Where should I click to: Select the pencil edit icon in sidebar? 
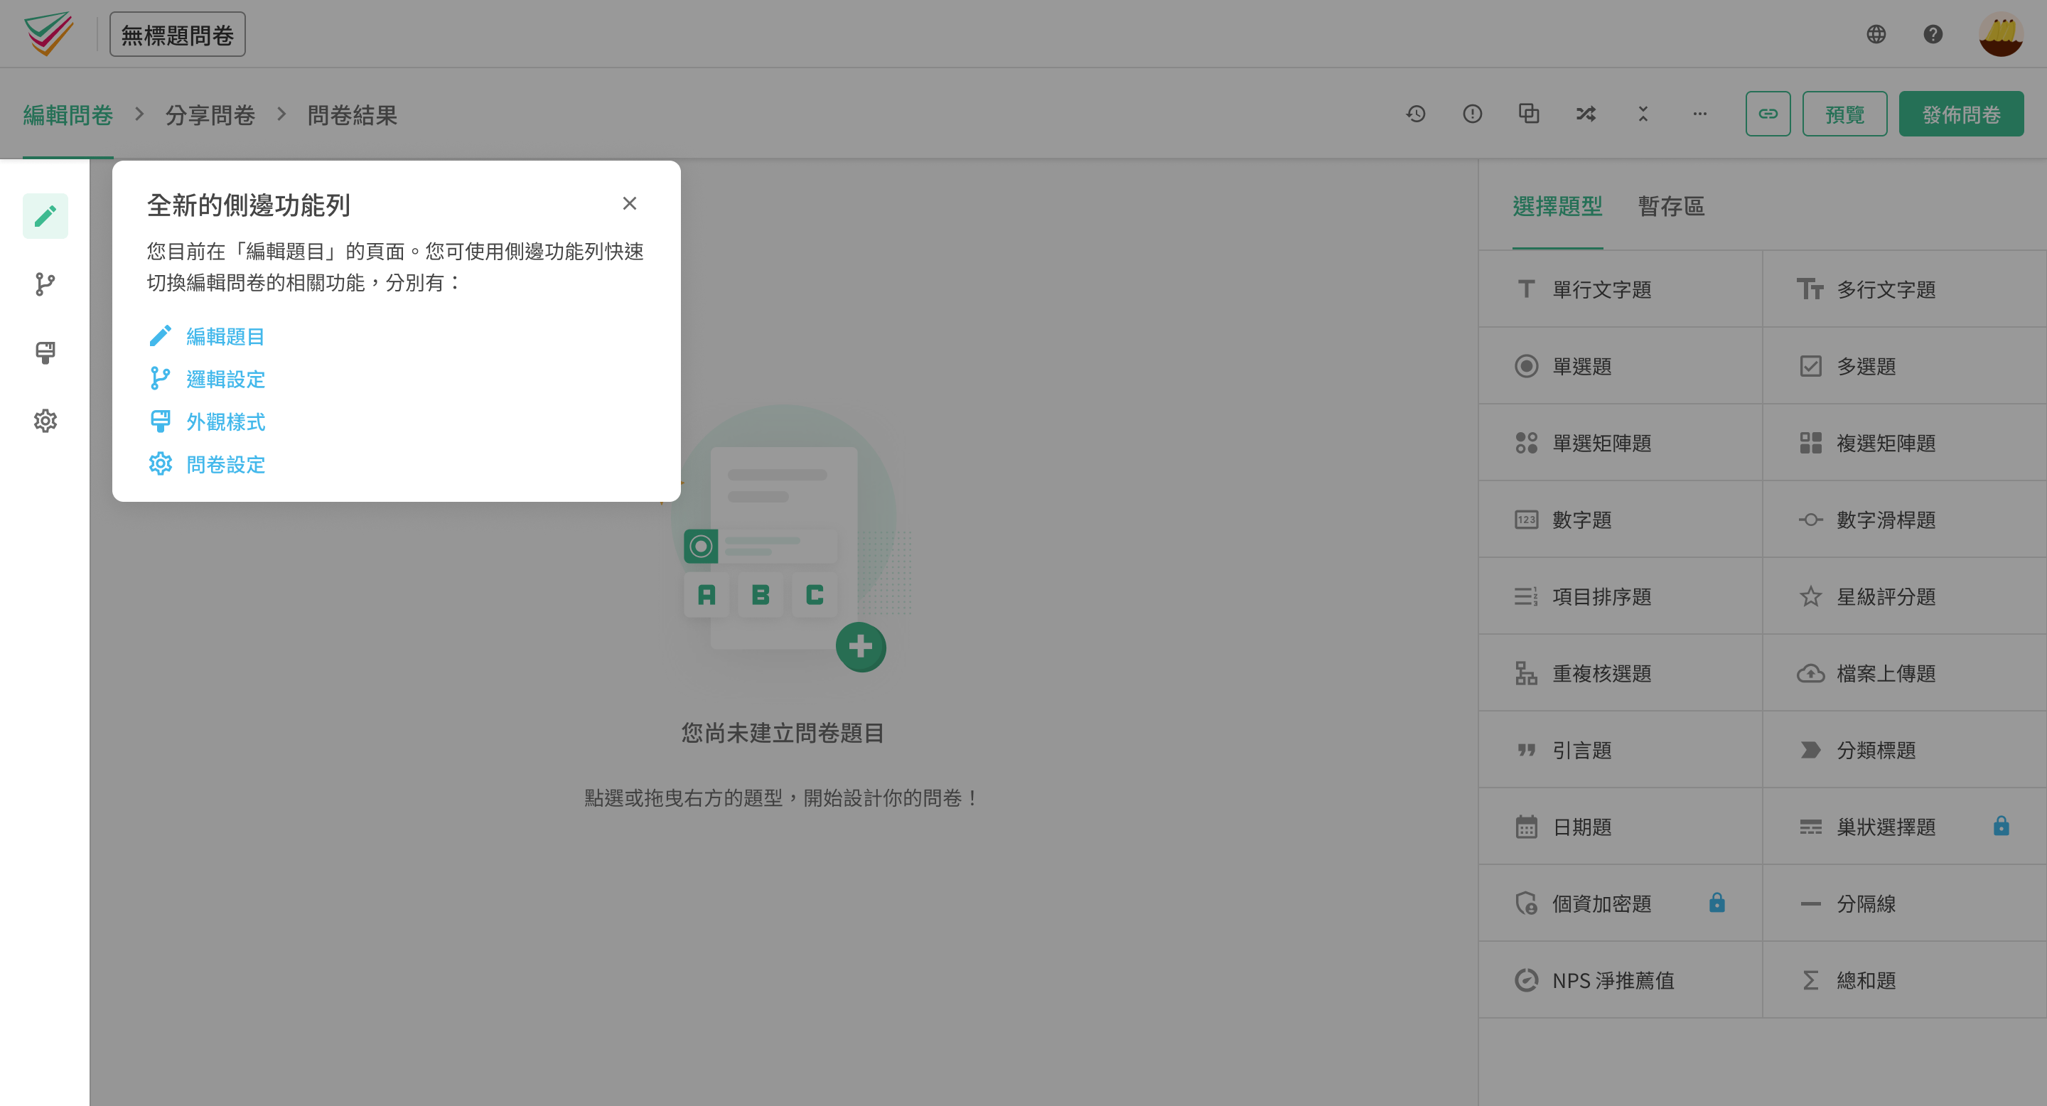click(45, 216)
